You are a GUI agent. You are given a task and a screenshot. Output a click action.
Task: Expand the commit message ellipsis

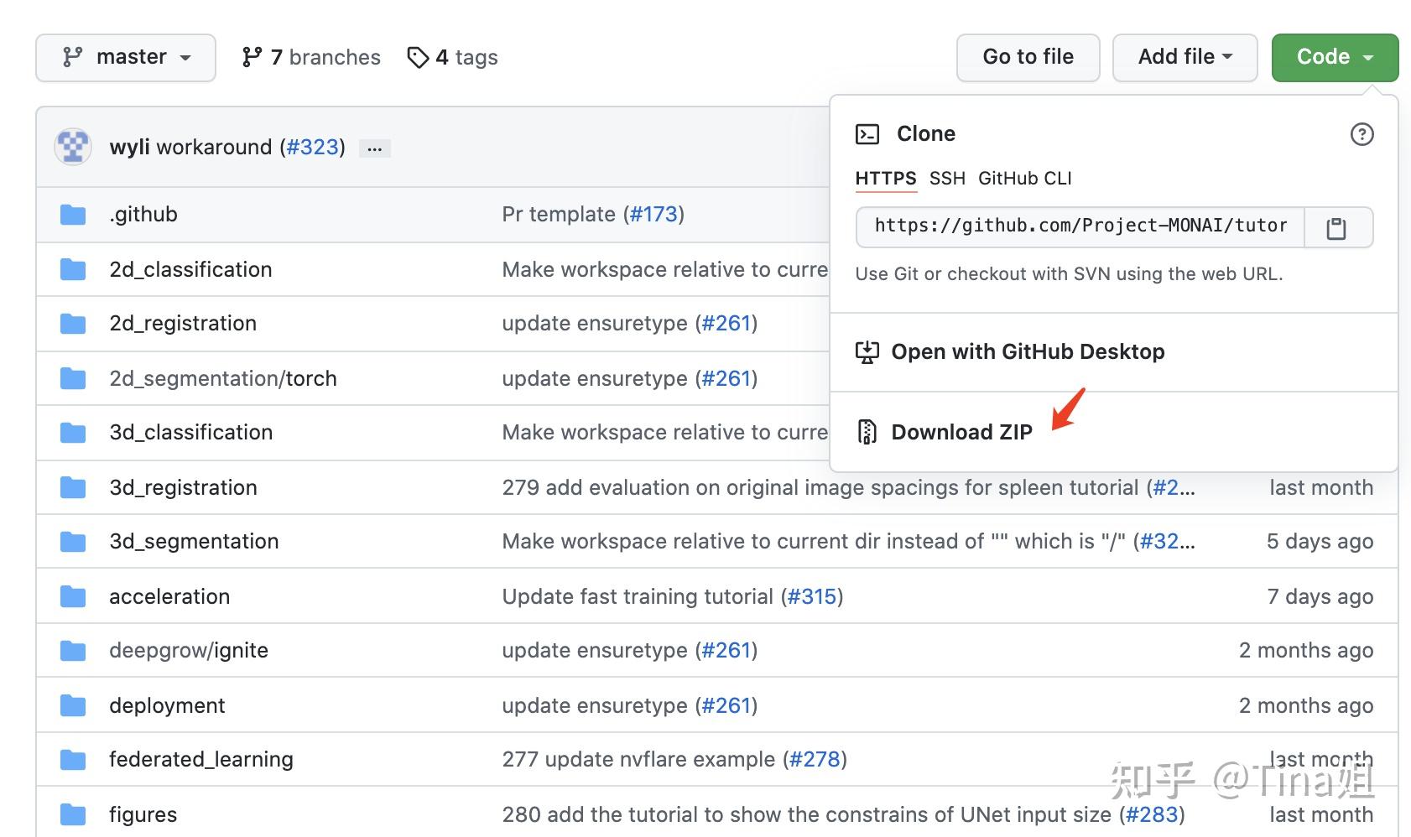(375, 147)
